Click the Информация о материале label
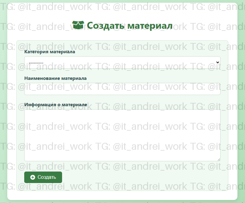Screen dimensions: 245x203 click(56, 105)
